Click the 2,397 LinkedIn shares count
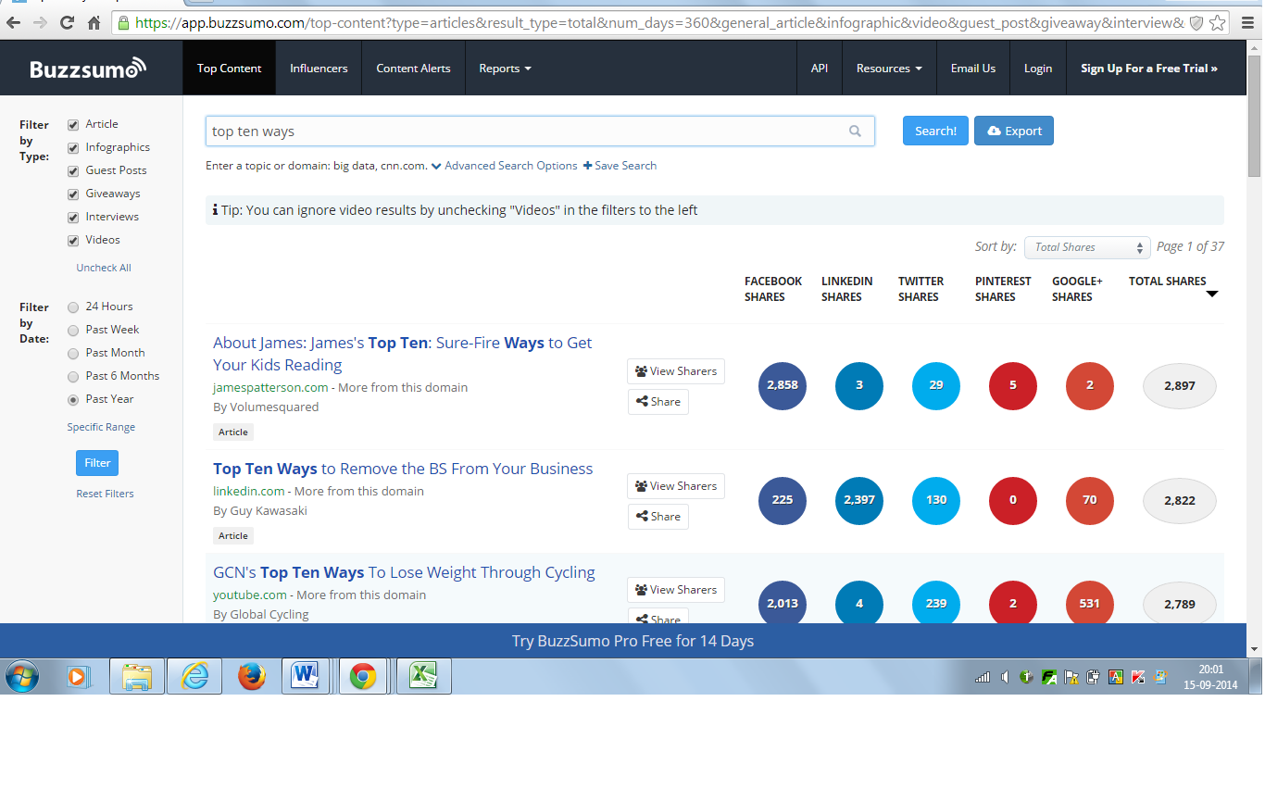This screenshot has height=789, width=1265. 859,500
